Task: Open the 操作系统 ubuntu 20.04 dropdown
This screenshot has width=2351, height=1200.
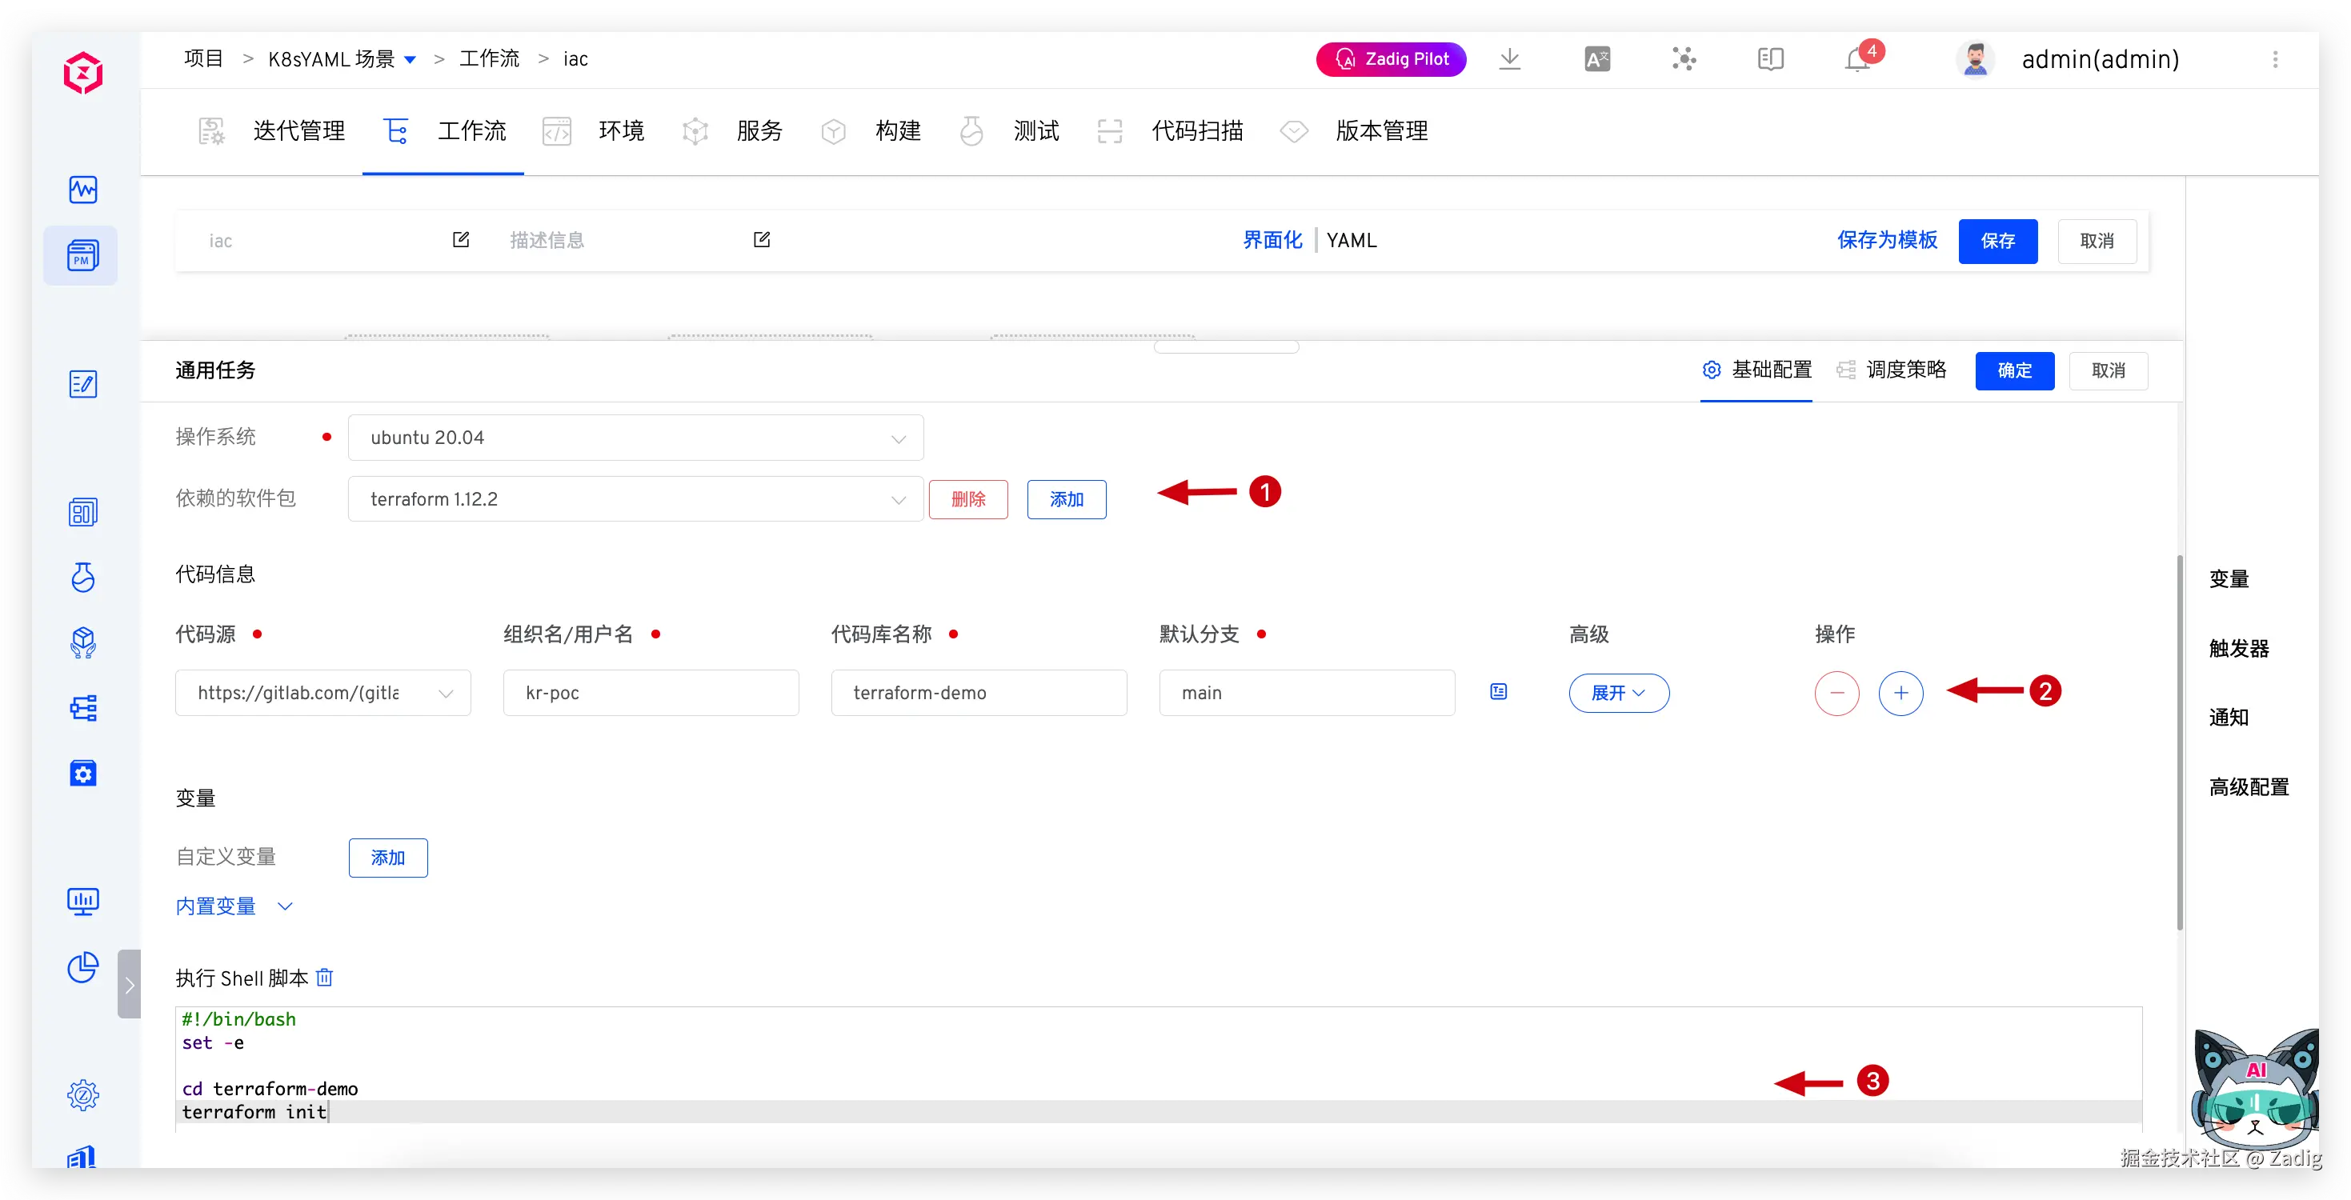Action: point(635,438)
